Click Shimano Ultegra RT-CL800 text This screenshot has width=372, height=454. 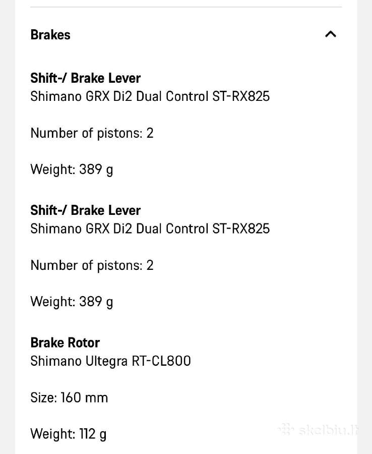pos(110,361)
